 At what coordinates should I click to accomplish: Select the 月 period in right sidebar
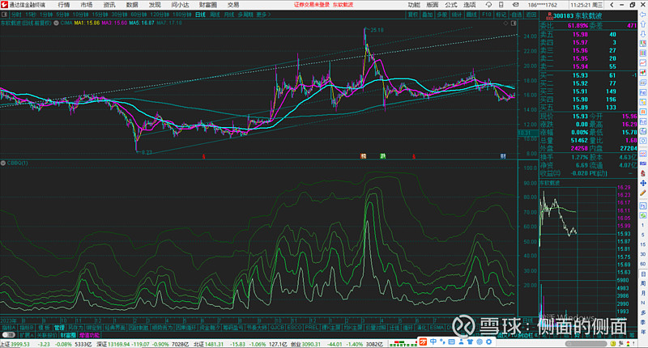pyautogui.click(x=643, y=293)
